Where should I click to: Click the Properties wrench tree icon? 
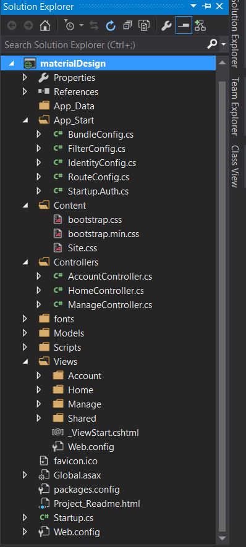click(x=44, y=77)
